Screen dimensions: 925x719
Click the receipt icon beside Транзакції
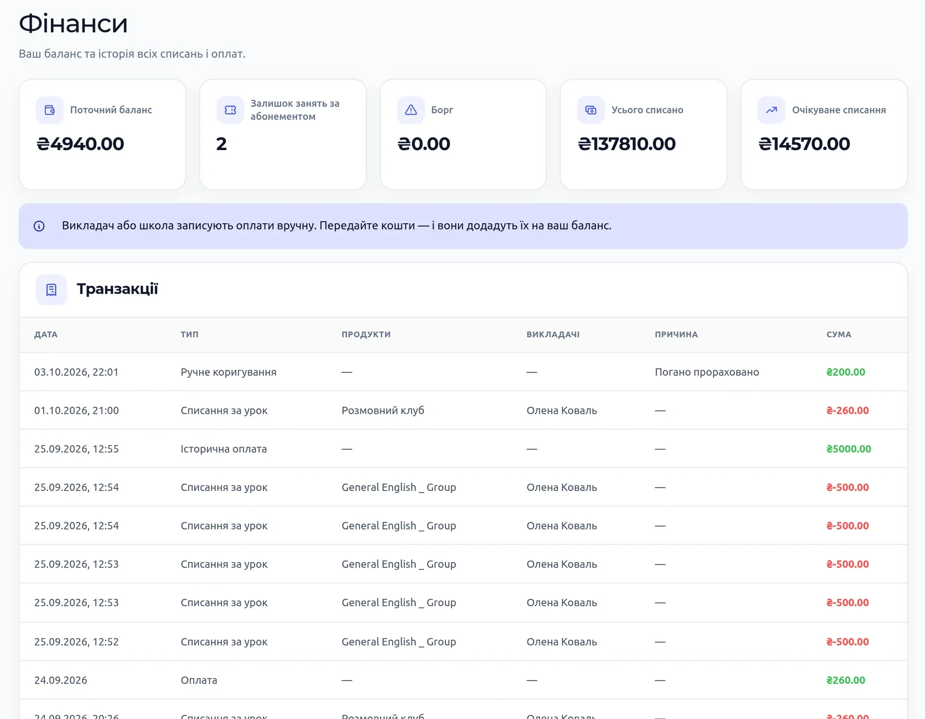pos(51,290)
